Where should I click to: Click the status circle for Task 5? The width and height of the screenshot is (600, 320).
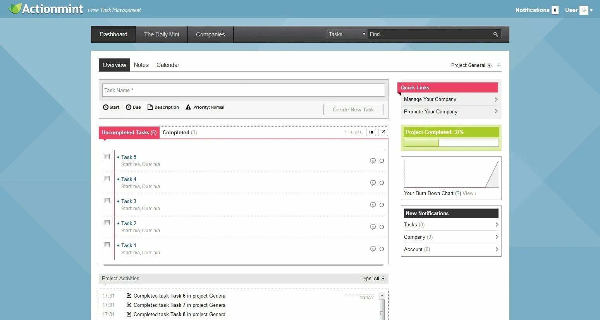click(382, 161)
